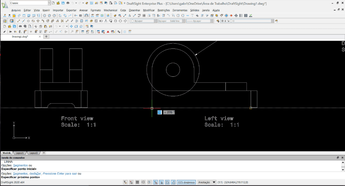Click the Mirror tool in modify toolbar
345x186 pixels.
click(129, 16)
